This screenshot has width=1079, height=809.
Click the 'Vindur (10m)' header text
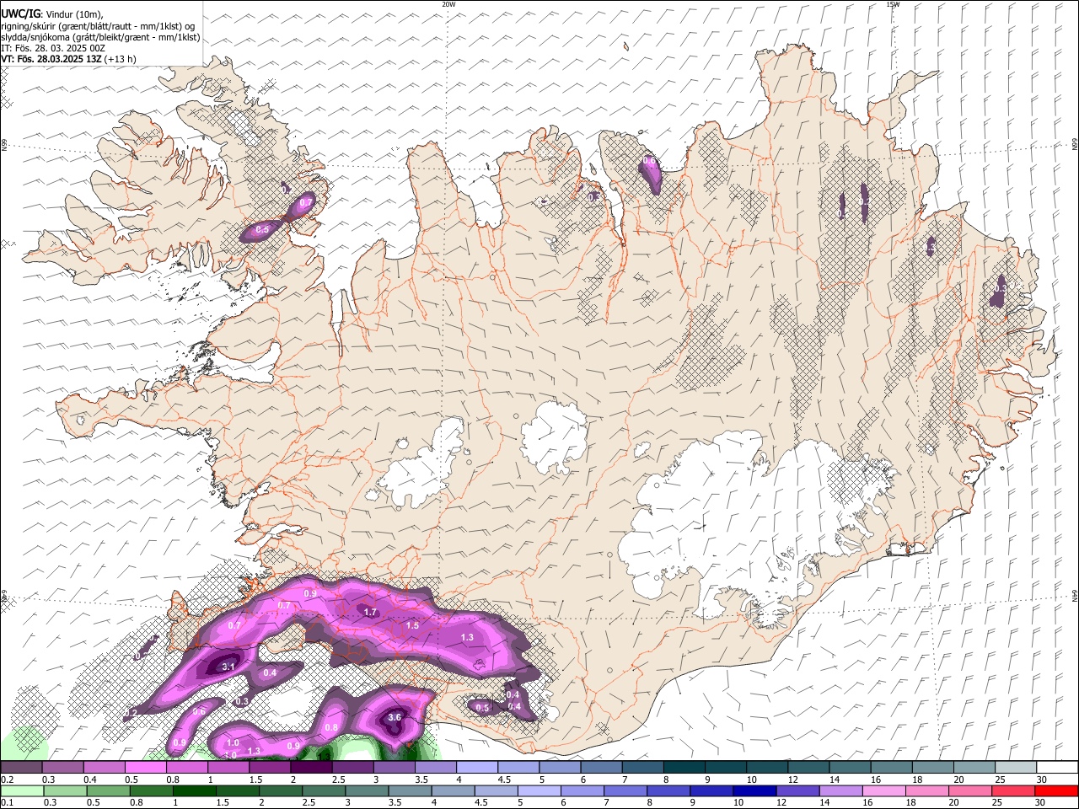[x=74, y=14]
